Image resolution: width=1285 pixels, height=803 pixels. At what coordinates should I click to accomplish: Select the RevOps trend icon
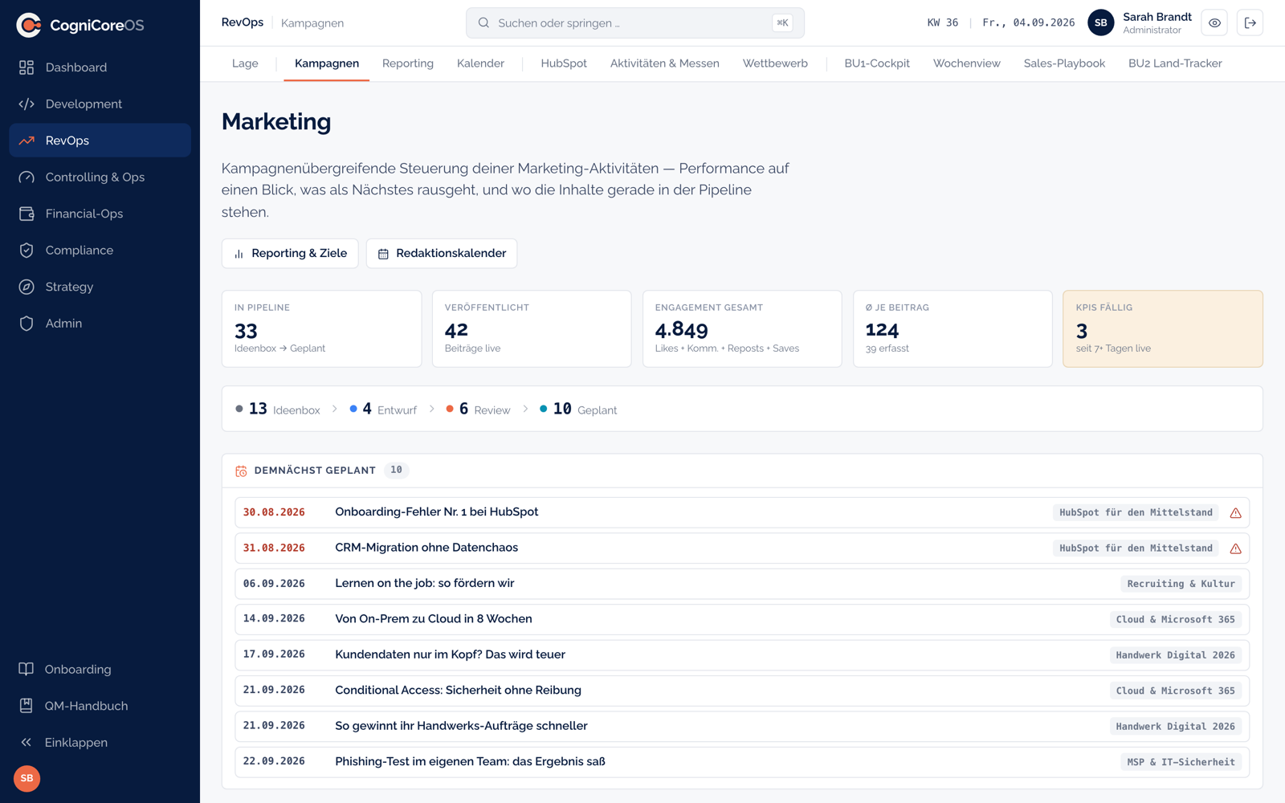pos(27,141)
